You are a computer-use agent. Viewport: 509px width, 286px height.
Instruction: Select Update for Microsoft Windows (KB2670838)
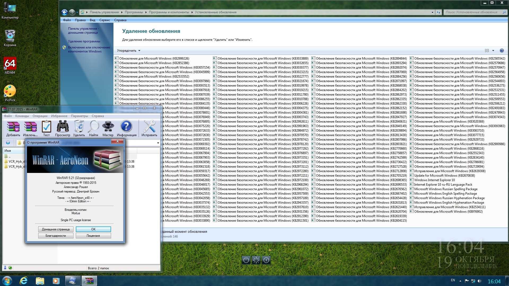click(442, 176)
